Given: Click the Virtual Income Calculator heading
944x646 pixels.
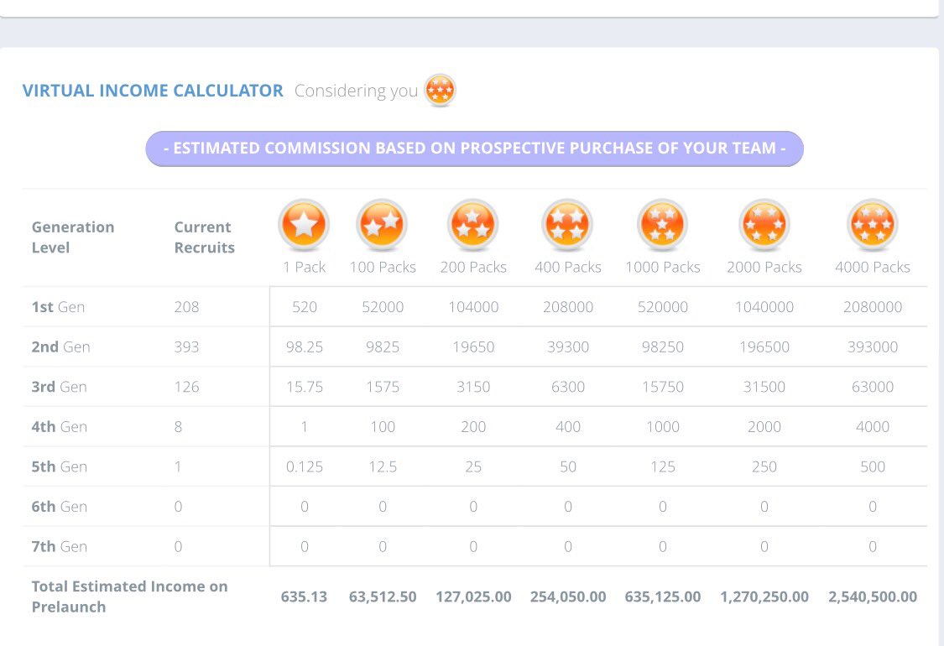Looking at the screenshot, I should (x=153, y=91).
